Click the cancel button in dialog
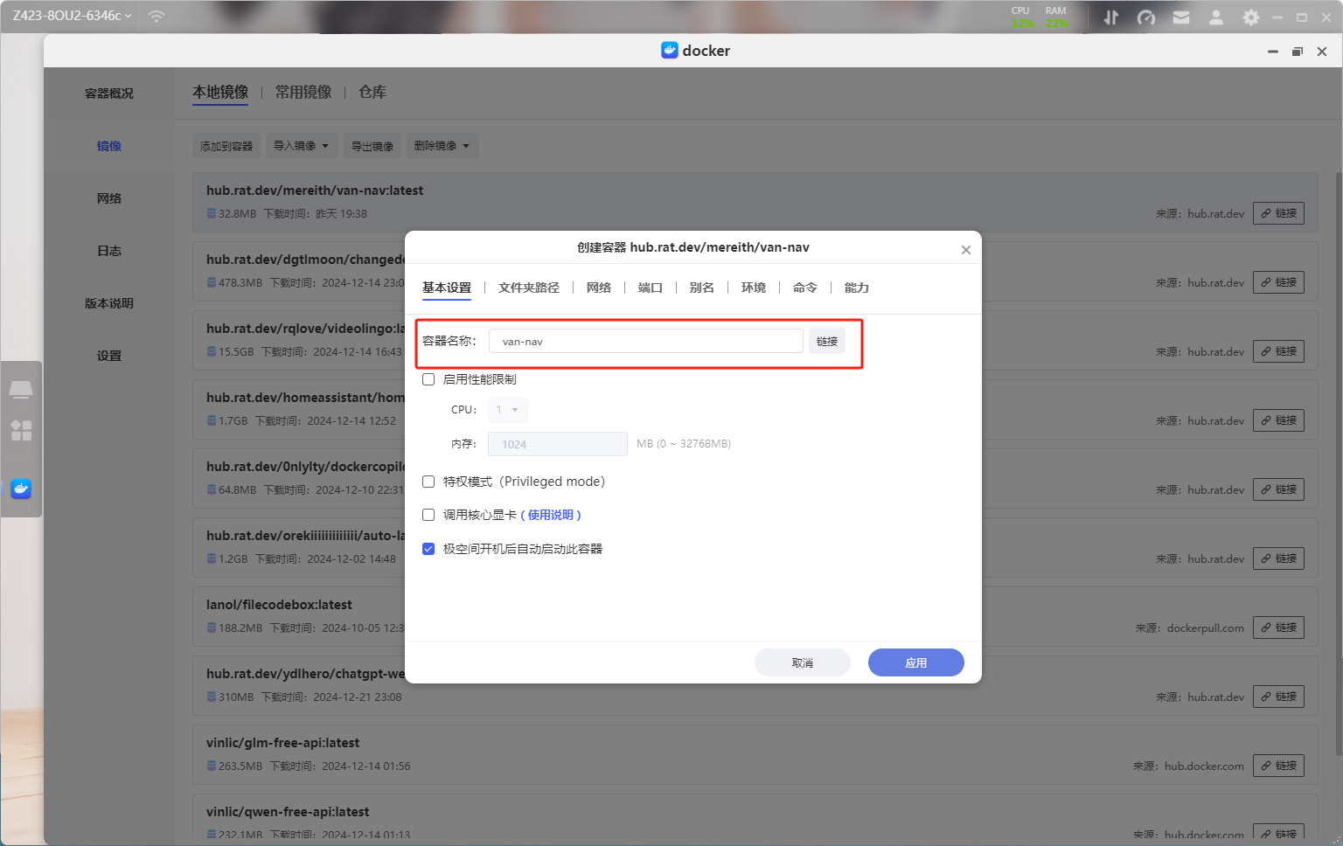The image size is (1343, 846). [803, 662]
